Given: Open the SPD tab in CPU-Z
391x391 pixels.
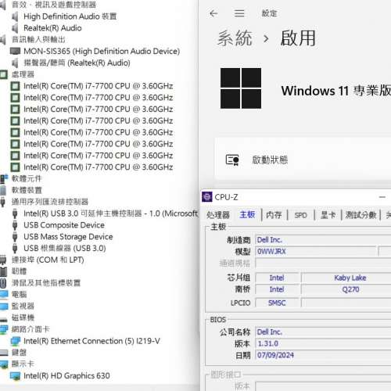Looking at the screenshot, I should (300, 215).
